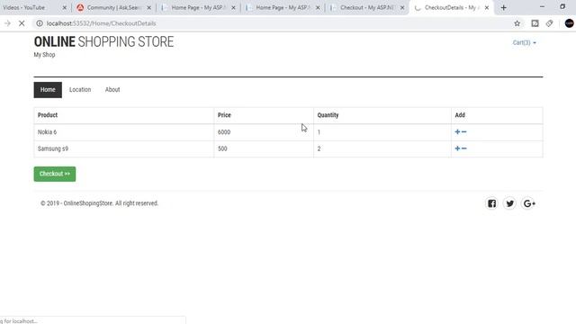Screen dimensions: 576x324
Task: Close the Community AskSea tab
Action: [149, 8]
